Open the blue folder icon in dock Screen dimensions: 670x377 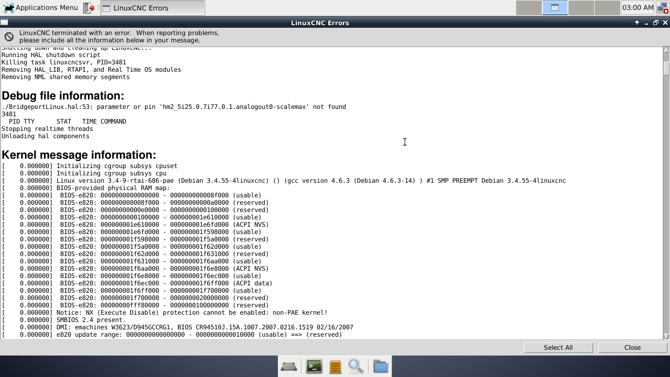[x=381, y=367]
